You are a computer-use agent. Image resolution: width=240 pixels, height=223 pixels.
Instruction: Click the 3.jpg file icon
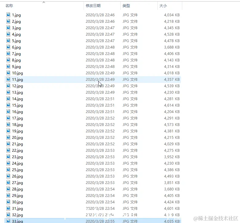click(8, 28)
